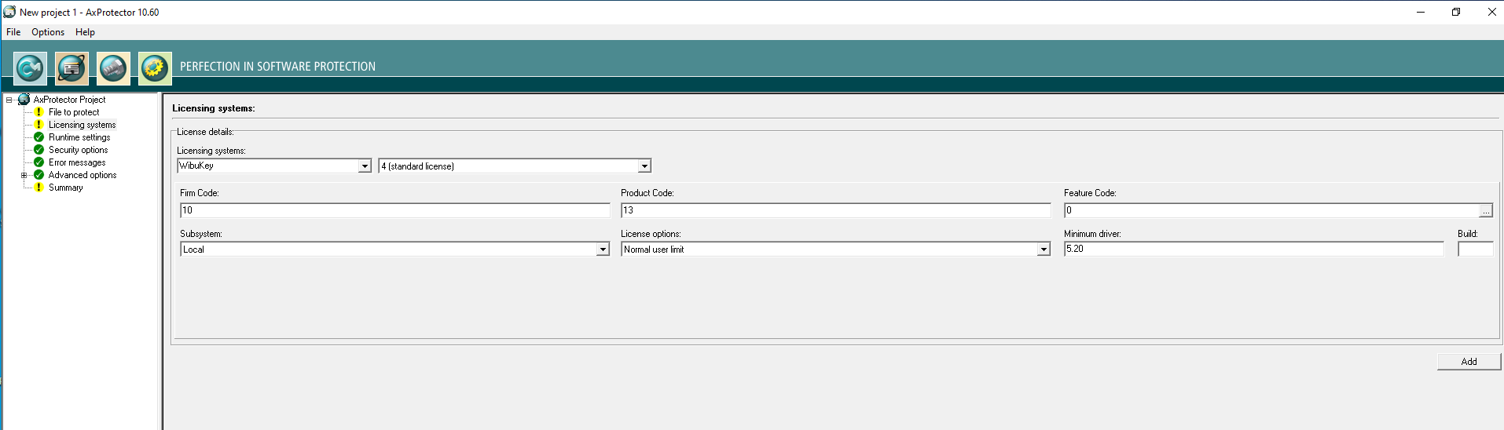Select Runtime settings in tree
This screenshot has height=430, width=1504.
click(79, 137)
